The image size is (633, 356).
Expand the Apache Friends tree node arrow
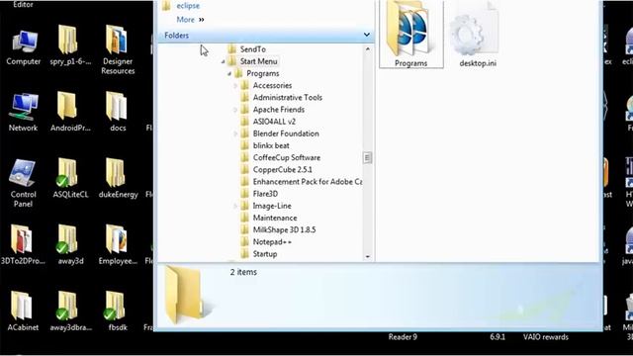tap(235, 110)
